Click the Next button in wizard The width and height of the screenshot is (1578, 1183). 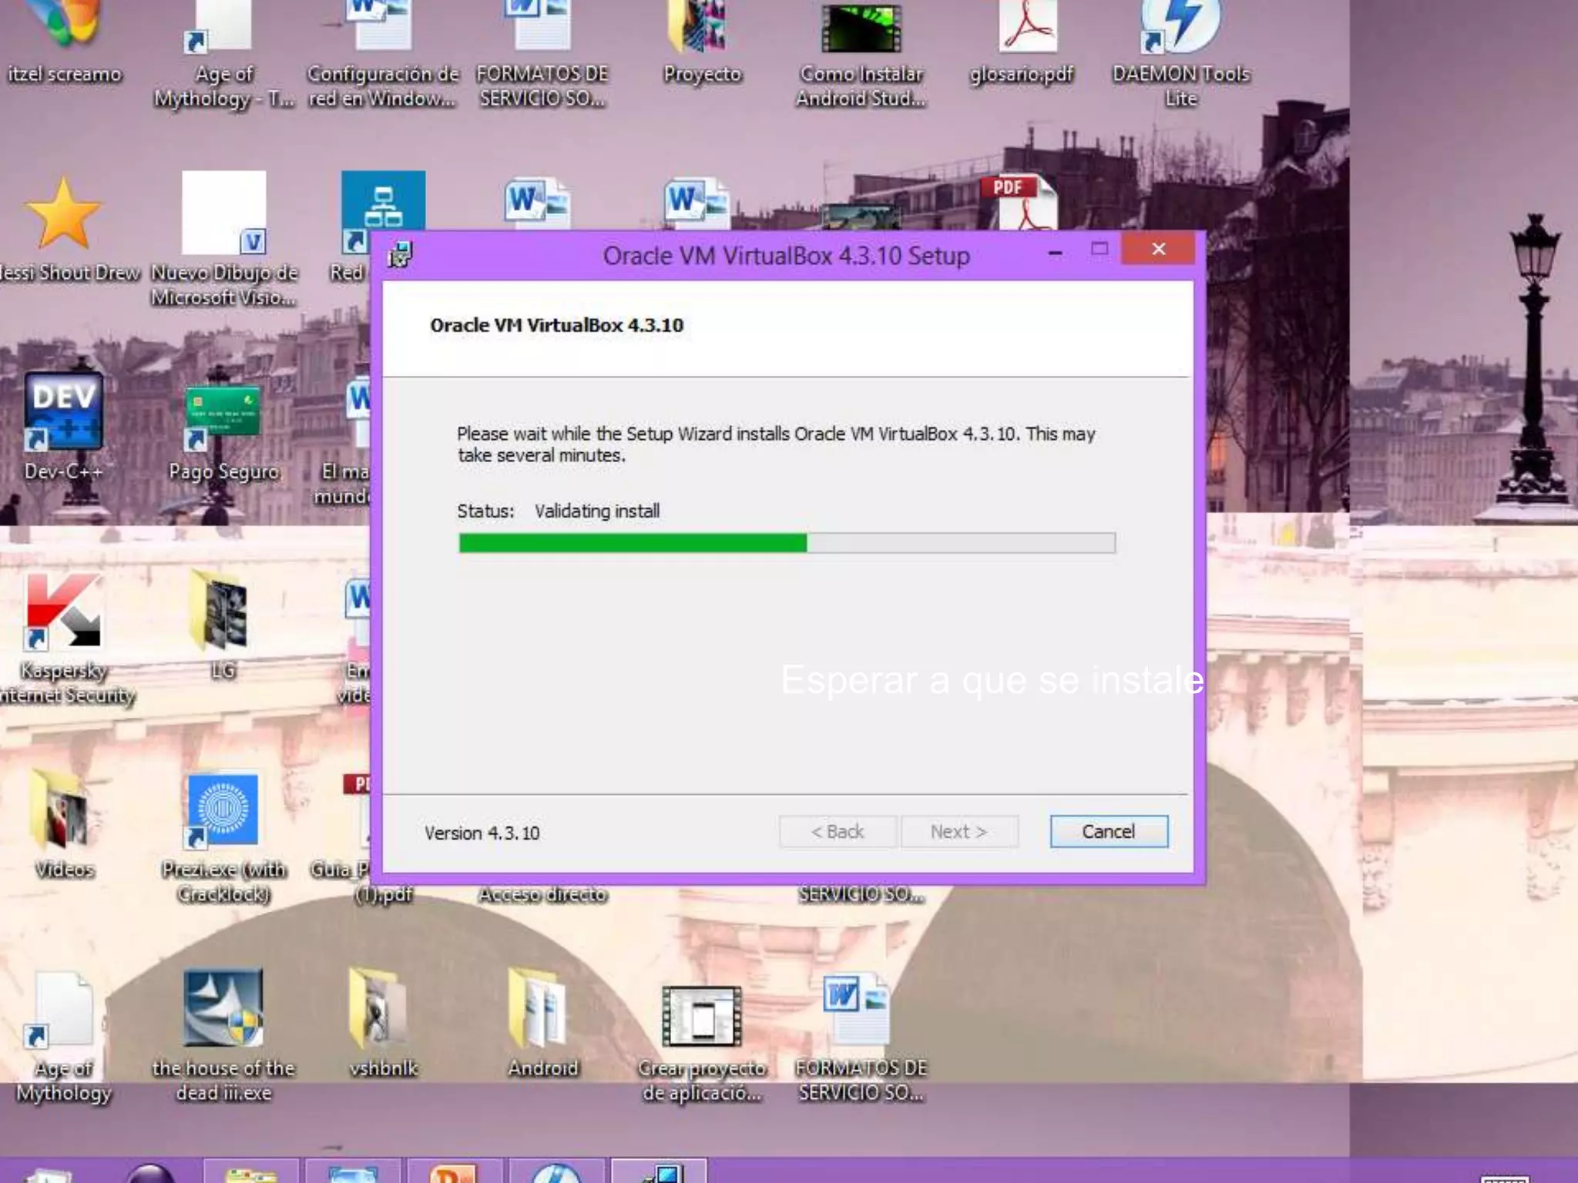[x=959, y=832]
